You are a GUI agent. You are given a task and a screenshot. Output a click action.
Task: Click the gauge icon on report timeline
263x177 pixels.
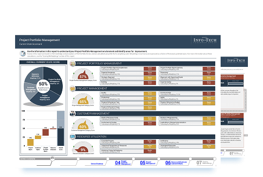tap(53, 158)
